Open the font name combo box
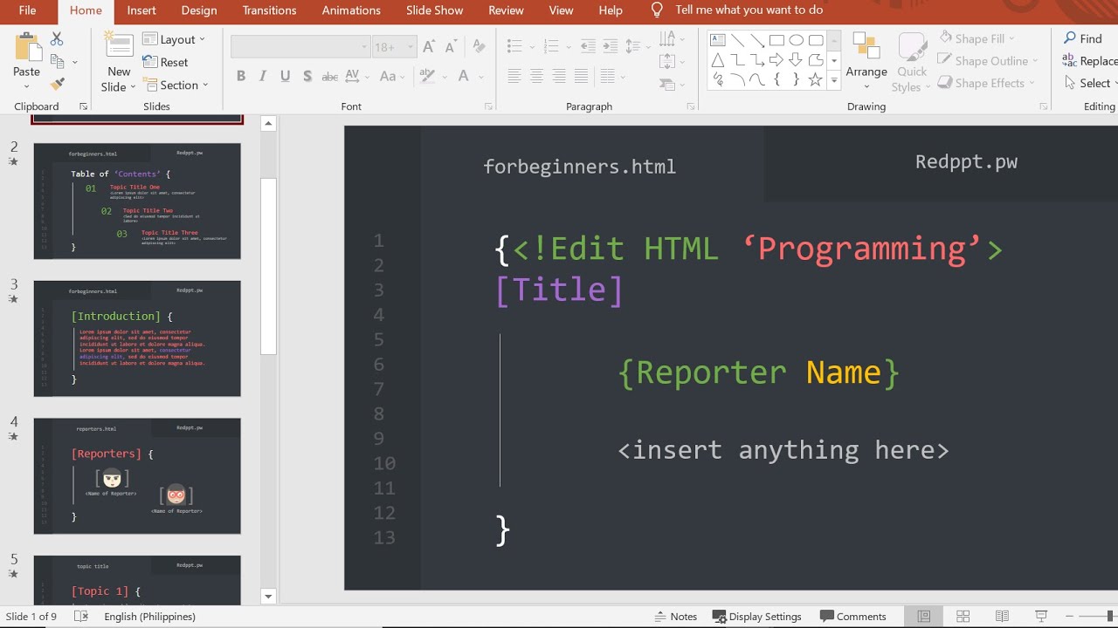 [x=300, y=47]
